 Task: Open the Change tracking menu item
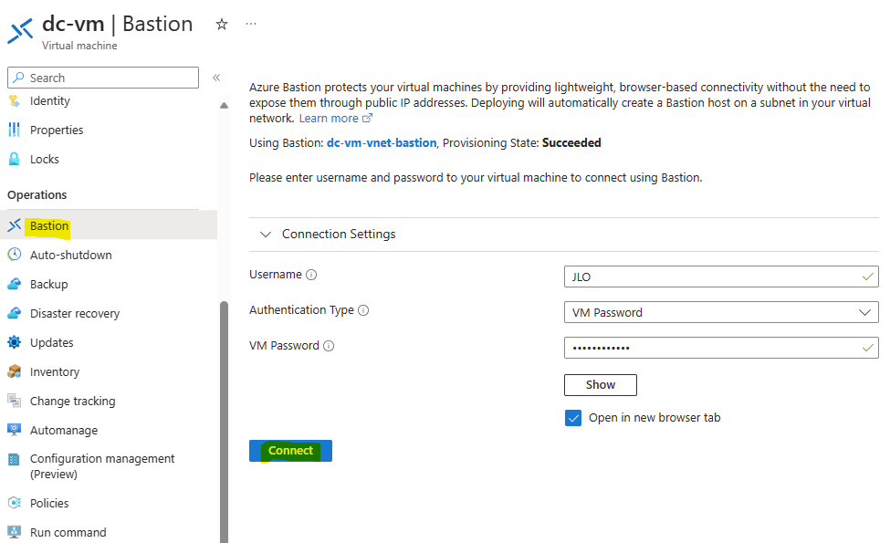(73, 401)
